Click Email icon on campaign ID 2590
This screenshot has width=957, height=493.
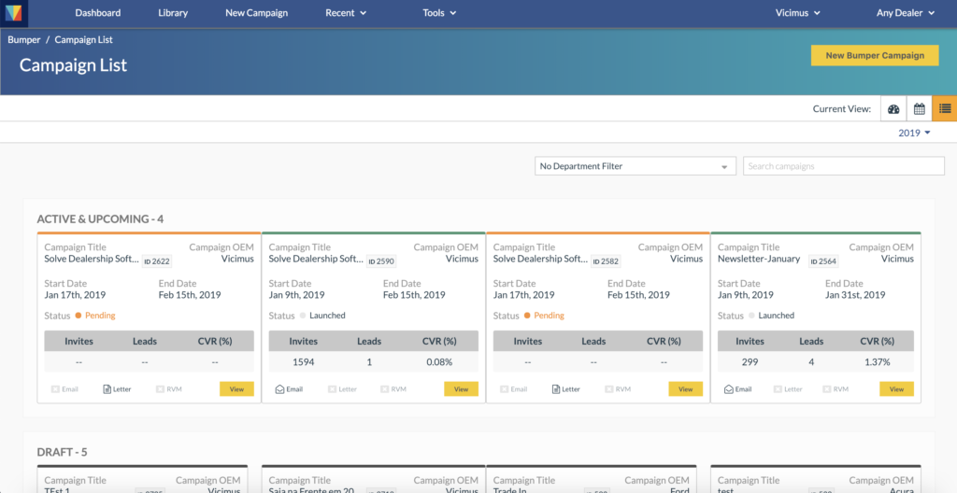(279, 389)
